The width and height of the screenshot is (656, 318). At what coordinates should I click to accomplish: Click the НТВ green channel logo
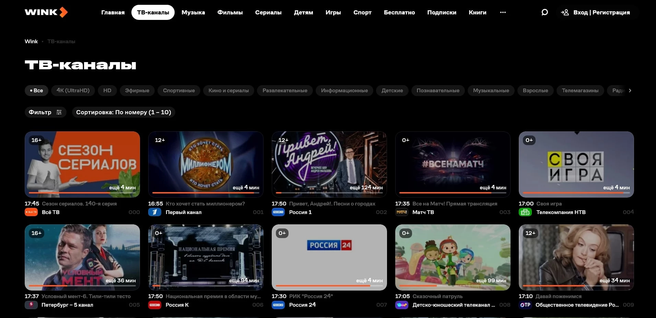[x=525, y=212]
